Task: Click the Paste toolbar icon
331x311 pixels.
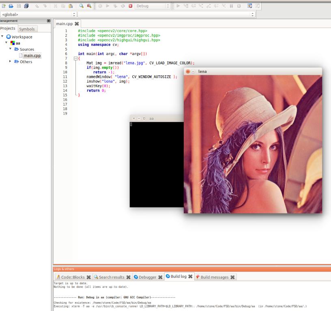Action: [x=71, y=6]
